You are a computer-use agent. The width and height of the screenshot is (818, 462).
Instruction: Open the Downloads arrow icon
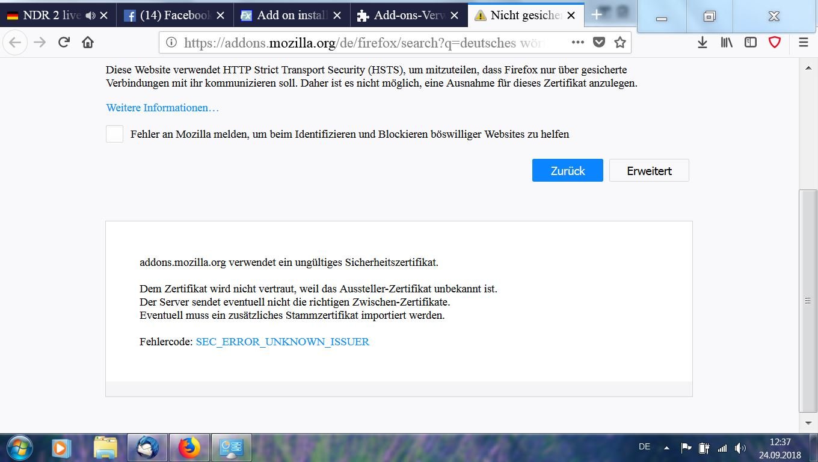click(702, 42)
